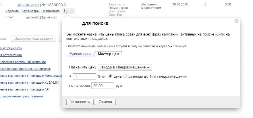Click "Остановить" to stop the campaign

[x=51, y=11]
